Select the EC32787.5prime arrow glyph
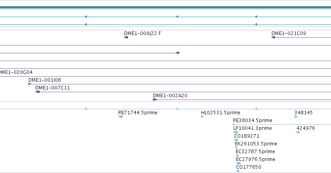Image resolution: width=331 pixels, height=173 pixels. [x=237, y=156]
